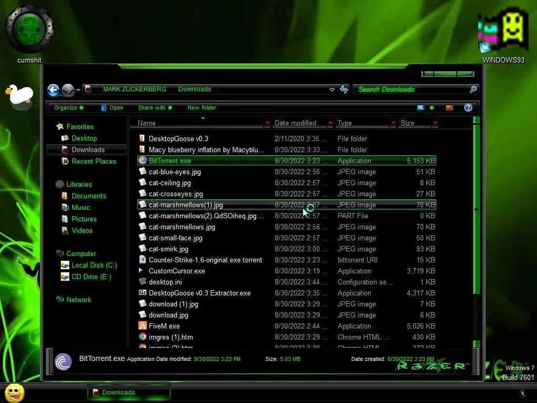Select the DesktopGoose v0.3 folder icon

pyautogui.click(x=142, y=139)
